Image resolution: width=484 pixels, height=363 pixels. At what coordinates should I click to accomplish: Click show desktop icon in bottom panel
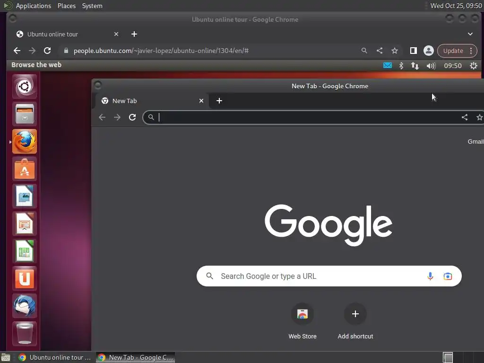click(6, 357)
